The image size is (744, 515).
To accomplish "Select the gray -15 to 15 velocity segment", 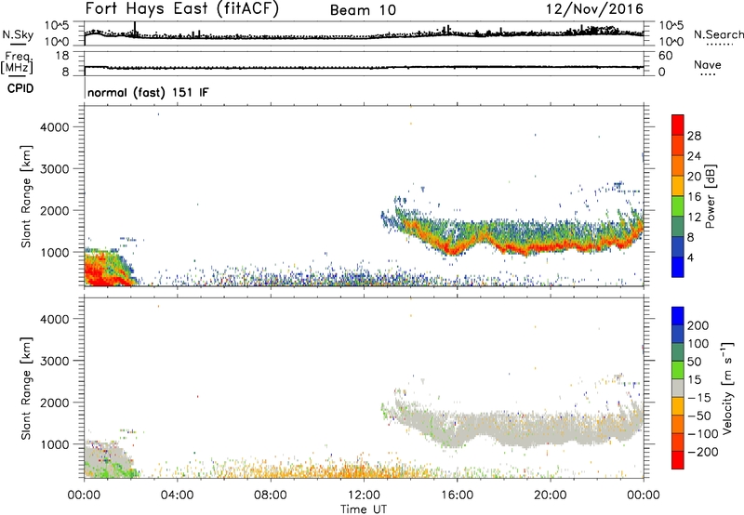I will [678, 389].
